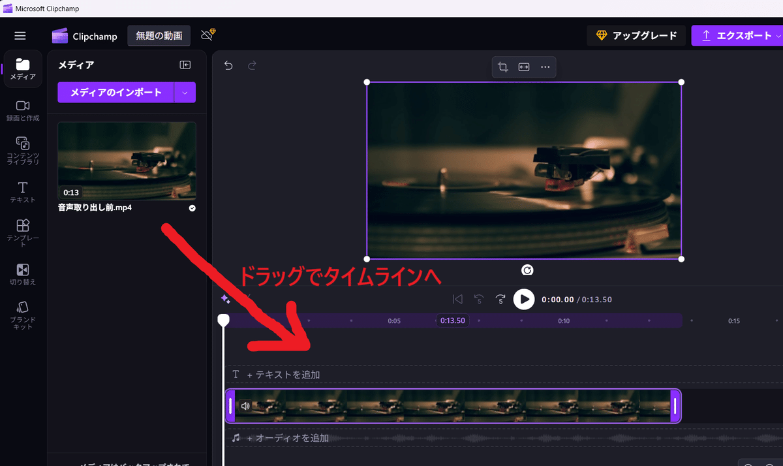Screen dimensions: 783x466
Task: Collapse the メディア panel with its toggle icon
Action: tap(185, 64)
